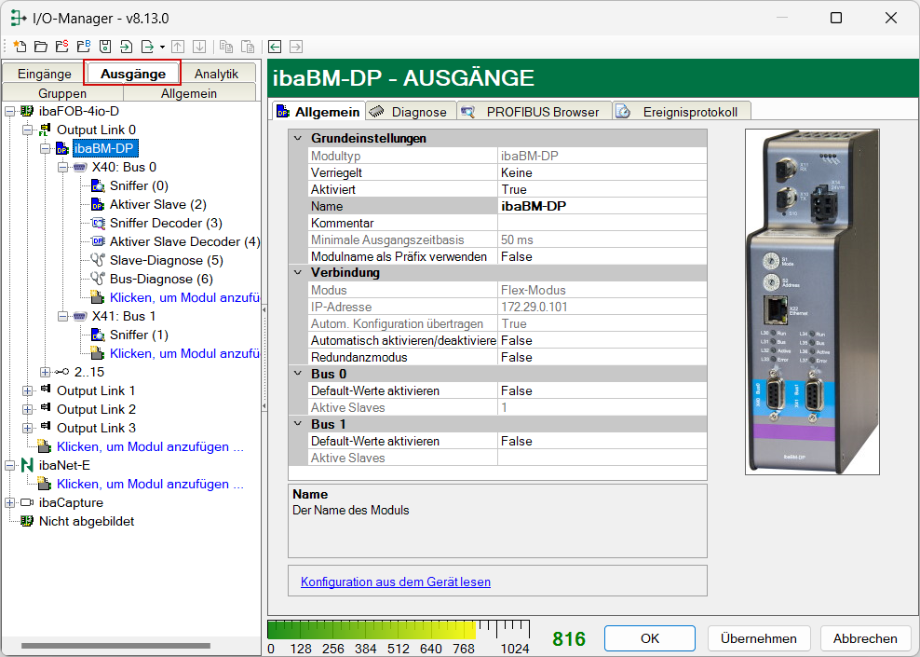Collapse the ibaBM-DP tree node
Viewport: 920px width, 657px height.
[46, 148]
